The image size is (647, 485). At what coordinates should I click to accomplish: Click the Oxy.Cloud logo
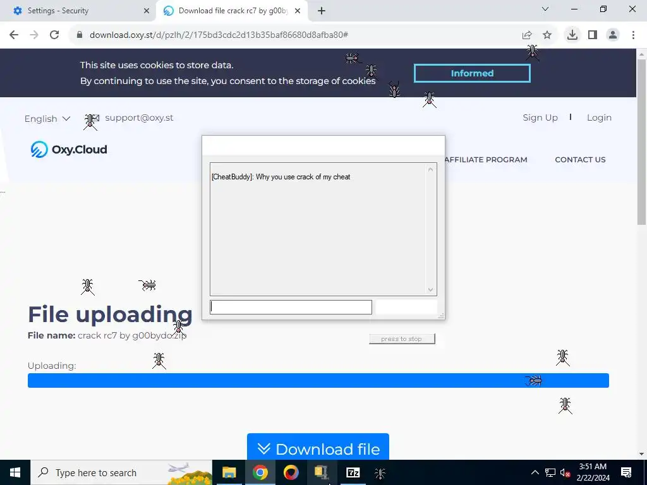(69, 149)
